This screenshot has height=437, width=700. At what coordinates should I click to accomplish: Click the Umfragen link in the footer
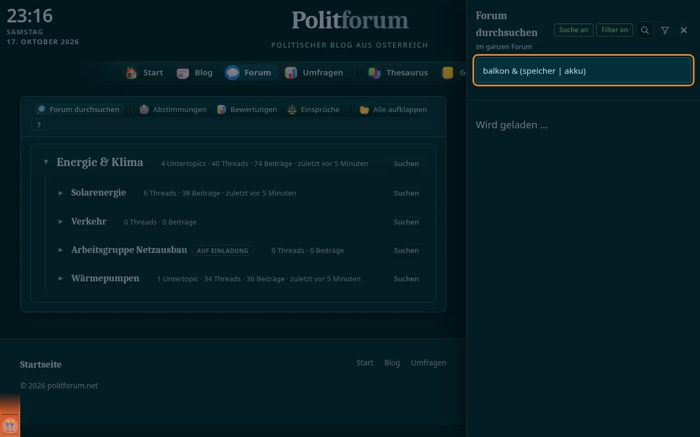(429, 363)
